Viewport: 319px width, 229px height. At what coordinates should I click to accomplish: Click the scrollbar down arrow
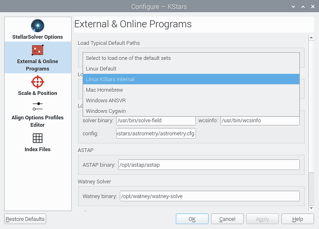(x=311, y=208)
